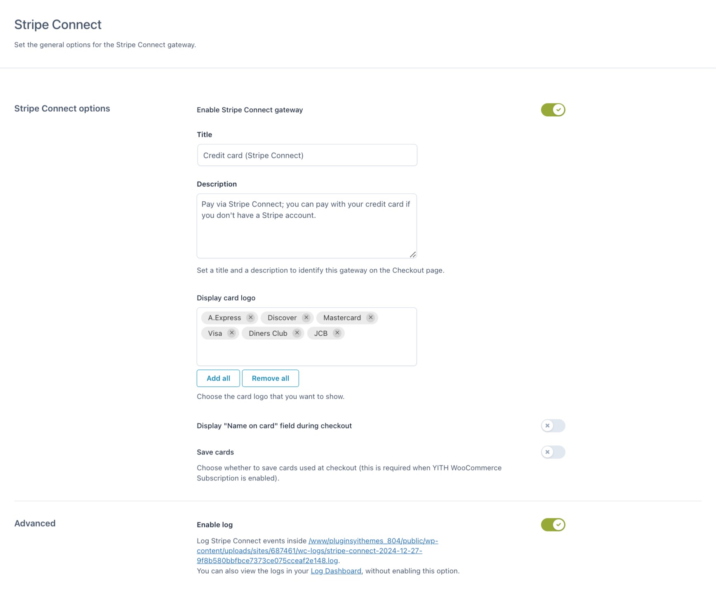
Task: Disable the Enable log toggle
Action: 553,525
